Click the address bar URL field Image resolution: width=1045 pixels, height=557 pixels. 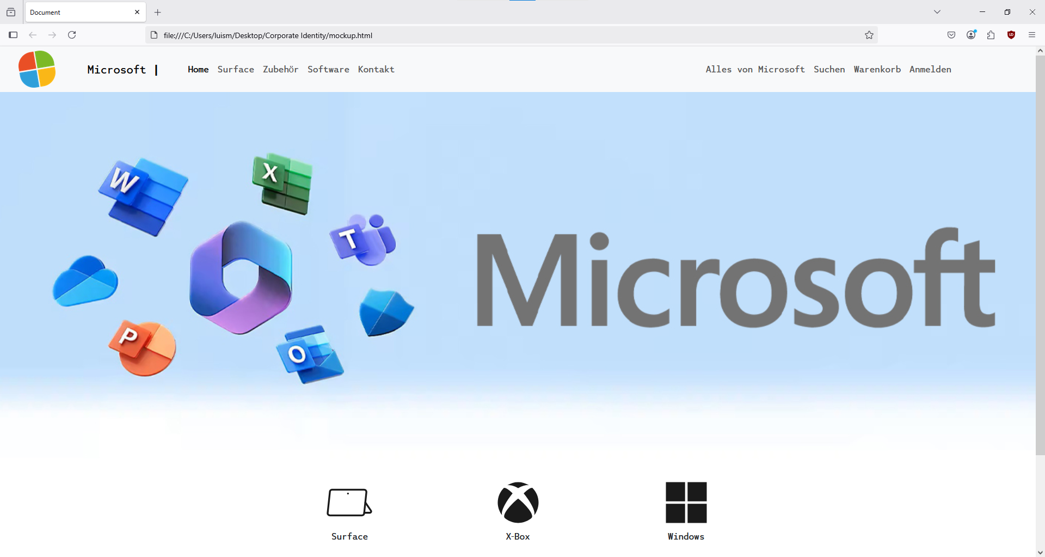(512, 35)
